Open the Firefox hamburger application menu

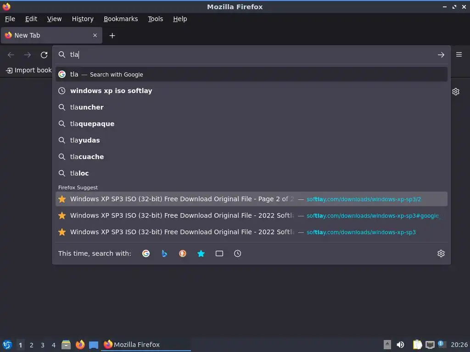459,55
